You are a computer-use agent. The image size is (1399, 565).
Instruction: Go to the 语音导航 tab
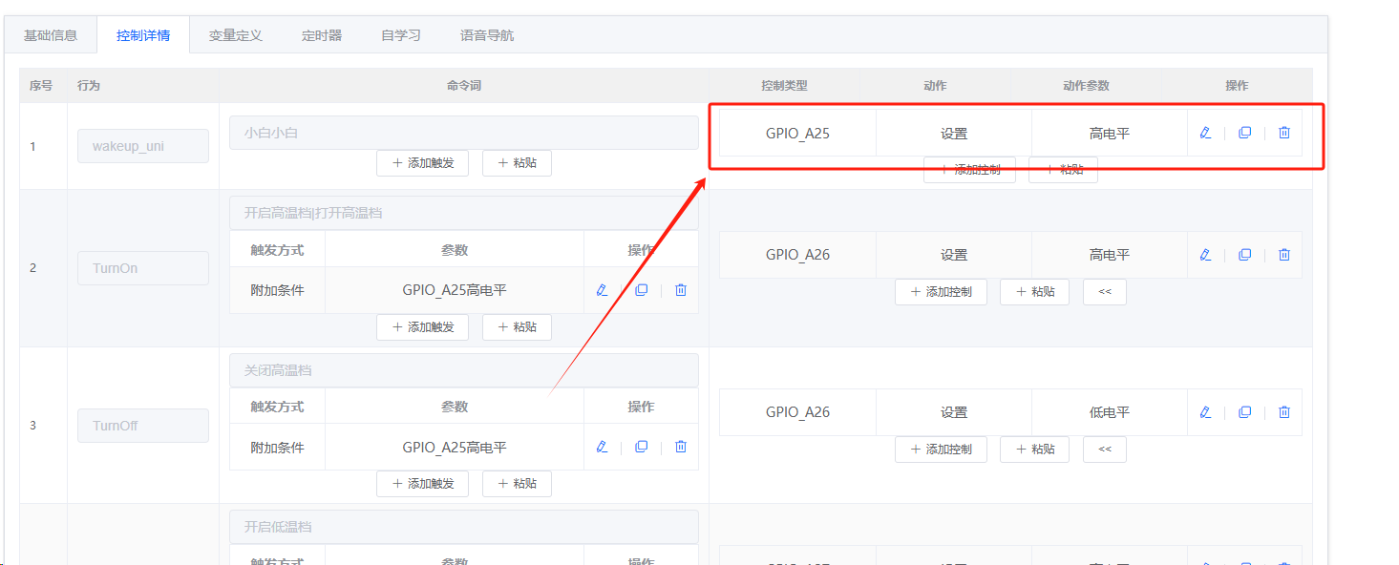[487, 35]
